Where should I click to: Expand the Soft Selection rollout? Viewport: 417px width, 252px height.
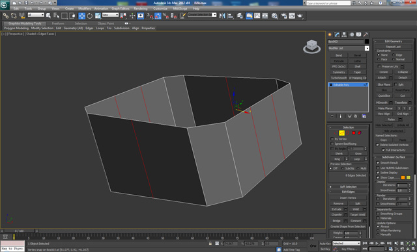(349, 186)
